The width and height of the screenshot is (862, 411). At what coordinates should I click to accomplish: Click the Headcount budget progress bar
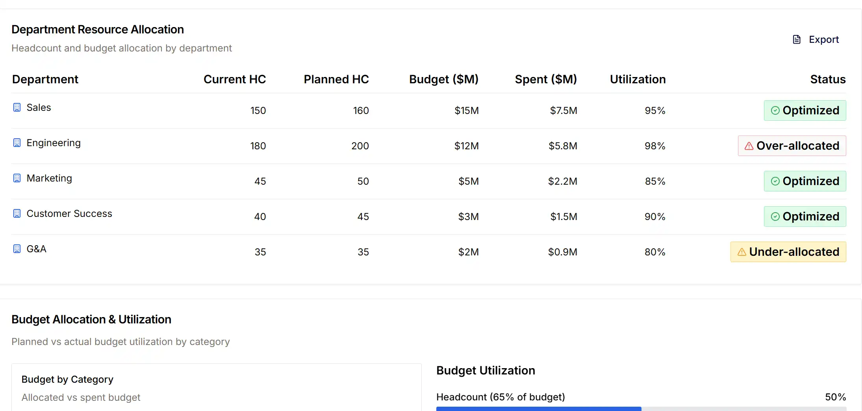(641, 409)
